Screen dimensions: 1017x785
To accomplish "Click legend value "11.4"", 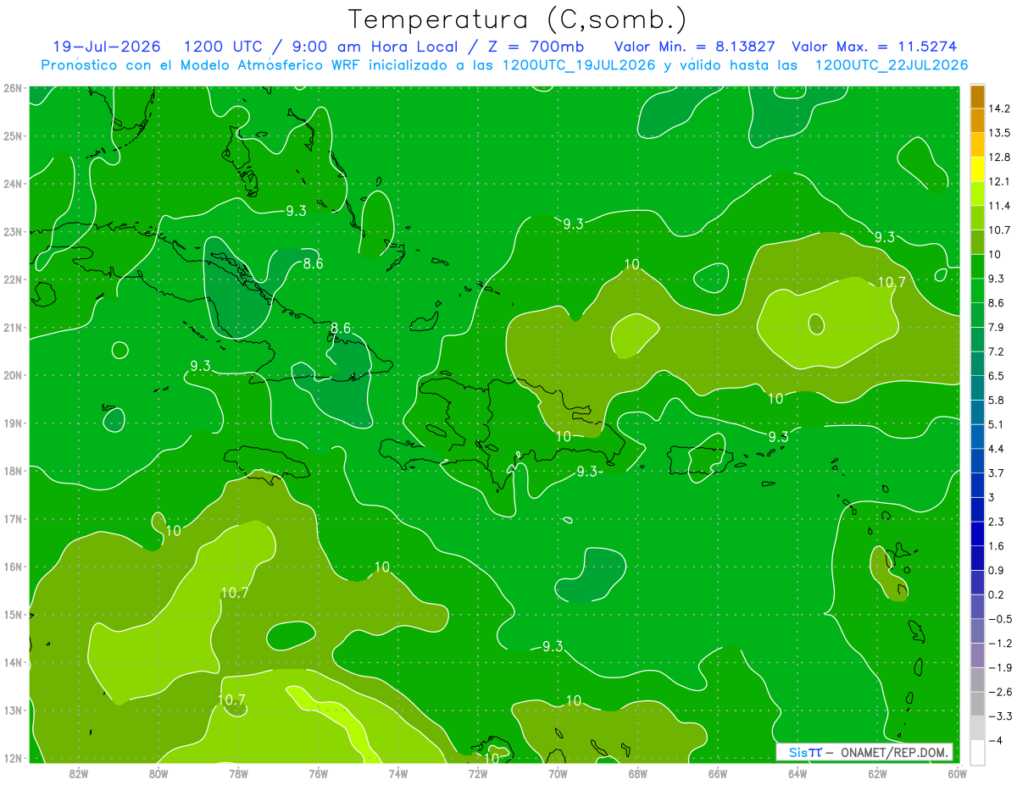I will pos(998,206).
